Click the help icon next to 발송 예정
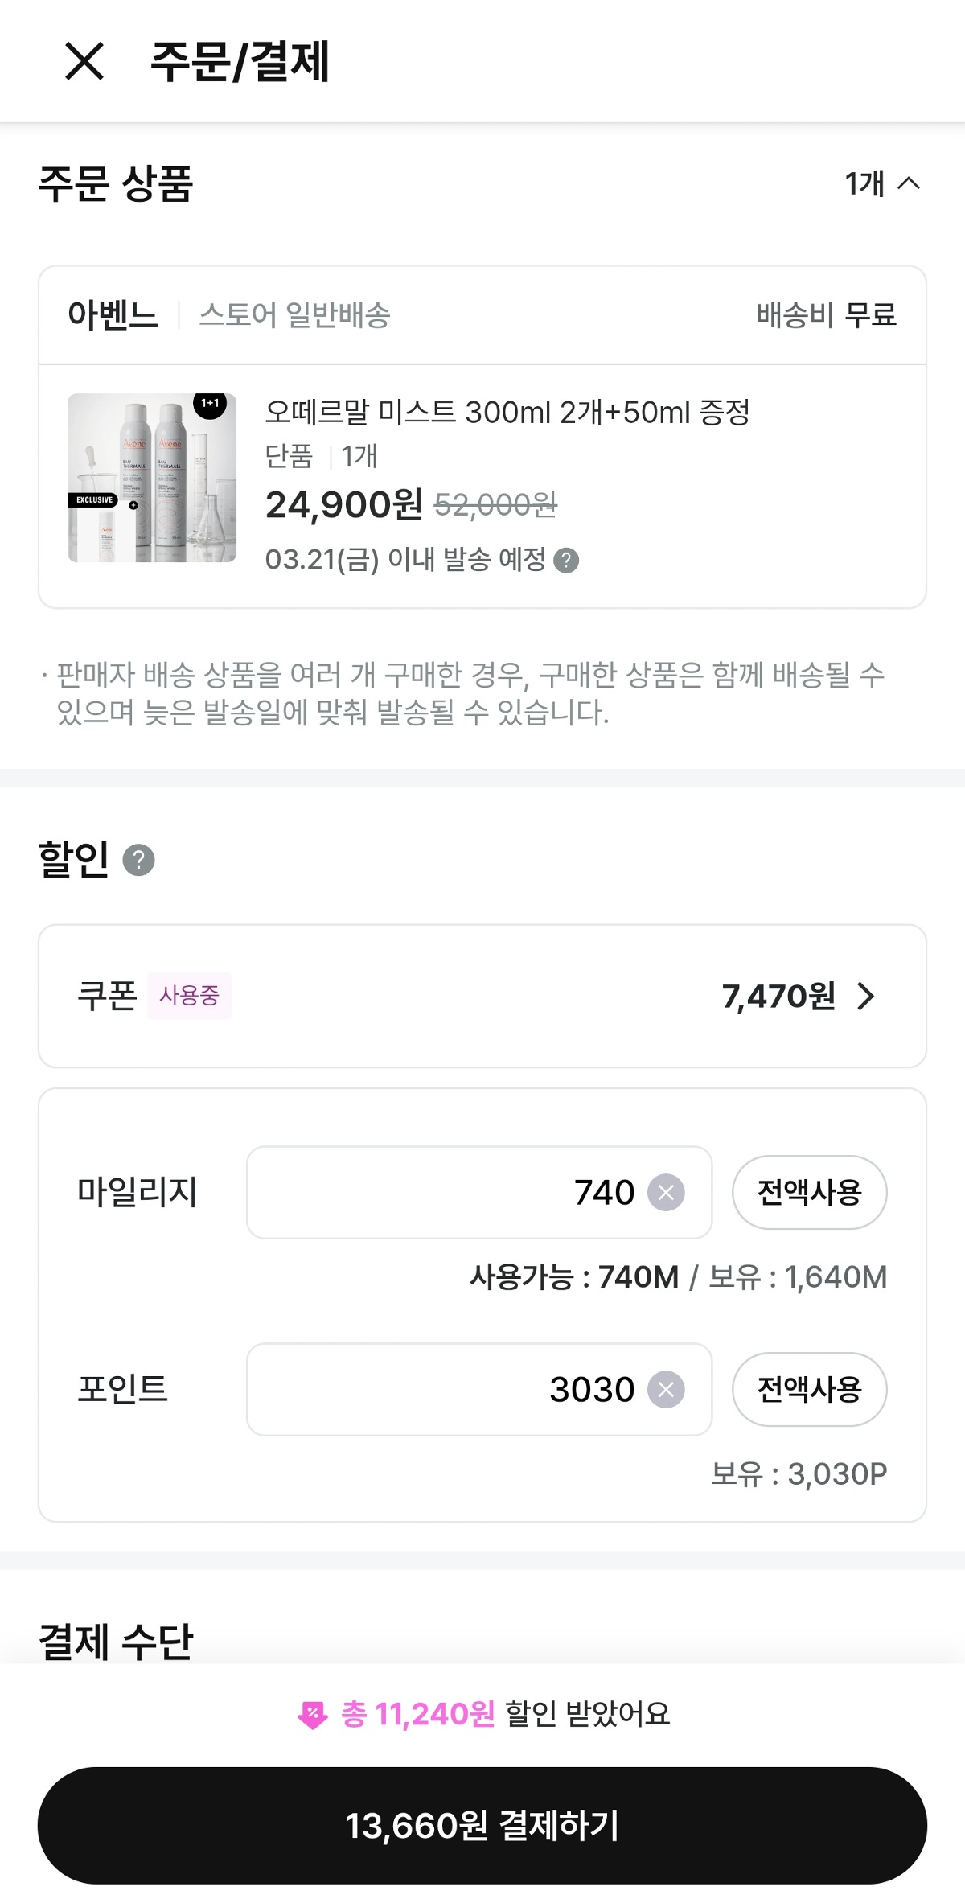 point(566,561)
